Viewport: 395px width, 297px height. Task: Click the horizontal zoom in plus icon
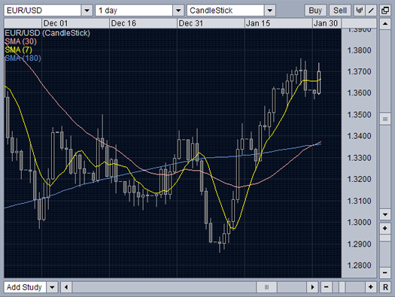(x=371, y=287)
